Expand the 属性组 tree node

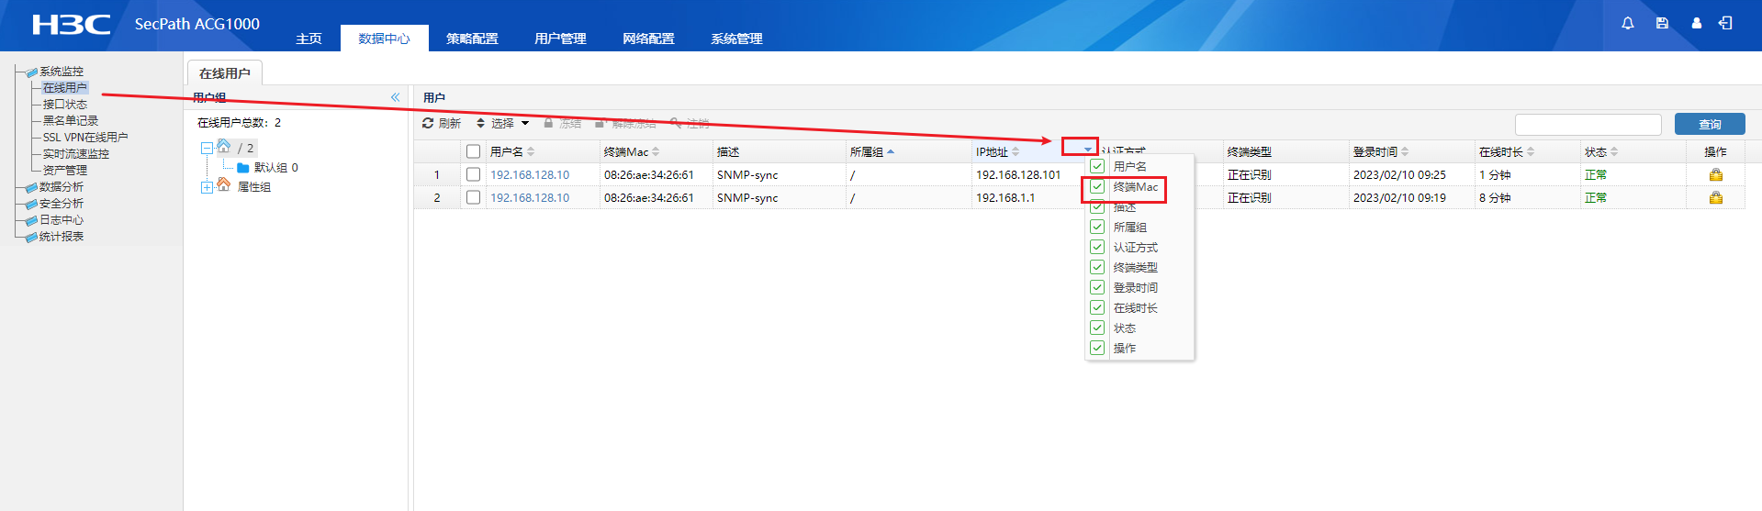(207, 187)
